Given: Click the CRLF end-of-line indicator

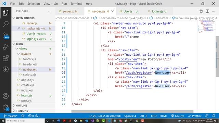Looking at the screenshot, I should (x=154, y=116).
